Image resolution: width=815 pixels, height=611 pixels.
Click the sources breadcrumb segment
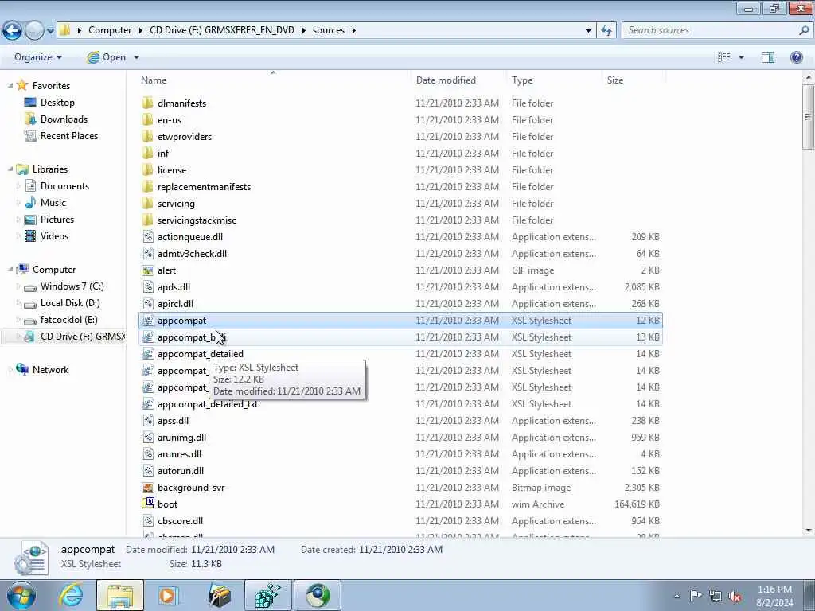tap(329, 30)
